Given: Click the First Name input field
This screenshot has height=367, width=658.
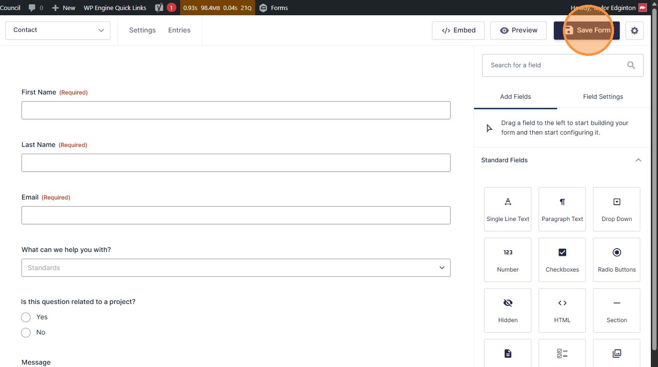Looking at the screenshot, I should pos(236,110).
